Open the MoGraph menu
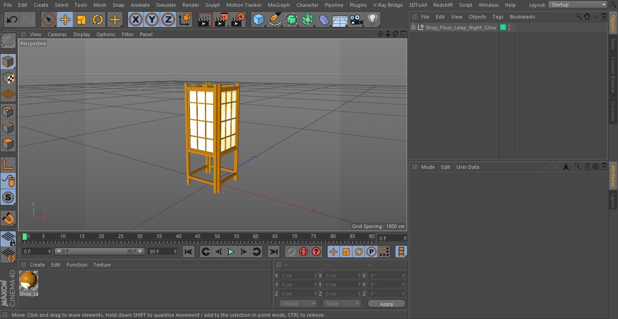 [279, 5]
